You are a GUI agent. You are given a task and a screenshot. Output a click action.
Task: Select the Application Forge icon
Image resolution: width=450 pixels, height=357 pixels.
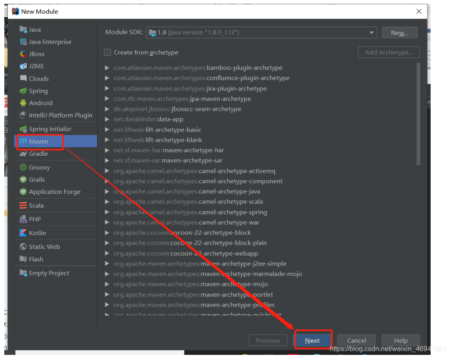pyautogui.click(x=23, y=192)
